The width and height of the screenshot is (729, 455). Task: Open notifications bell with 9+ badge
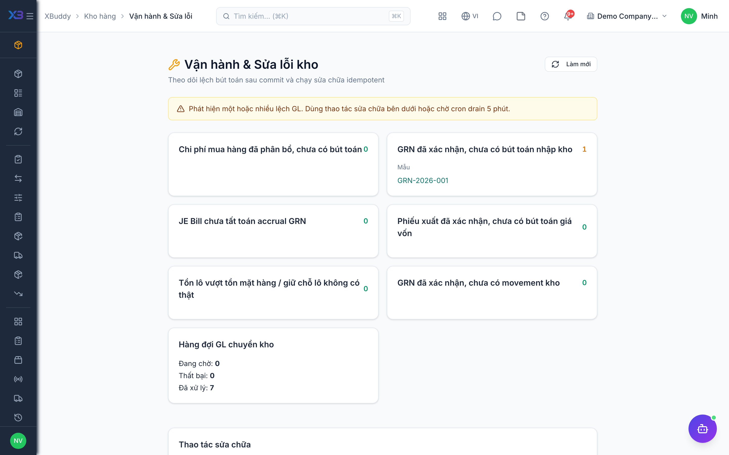pos(569,16)
